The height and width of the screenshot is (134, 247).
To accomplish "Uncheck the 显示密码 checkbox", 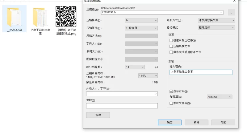I will point(171,91).
